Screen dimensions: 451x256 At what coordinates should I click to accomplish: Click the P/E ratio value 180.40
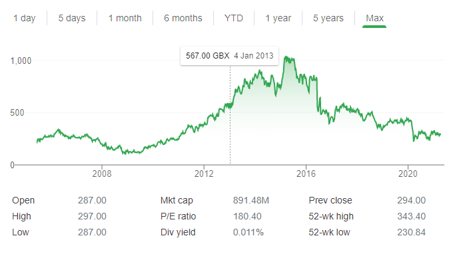(x=247, y=216)
